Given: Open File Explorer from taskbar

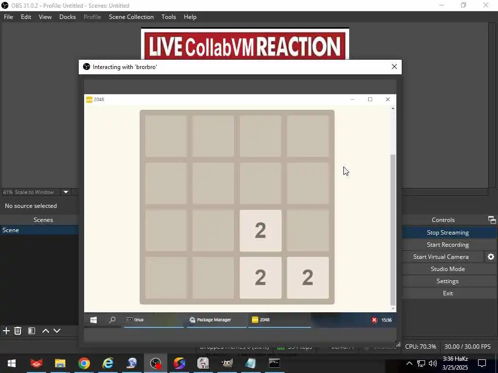Looking at the screenshot, I should [x=60, y=363].
